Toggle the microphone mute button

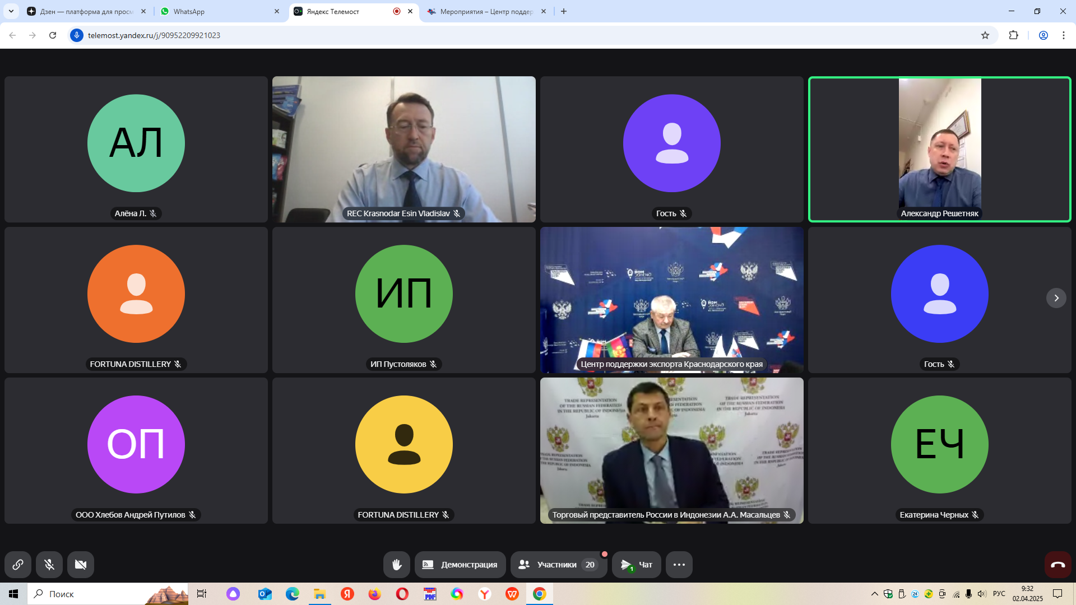pos(49,565)
